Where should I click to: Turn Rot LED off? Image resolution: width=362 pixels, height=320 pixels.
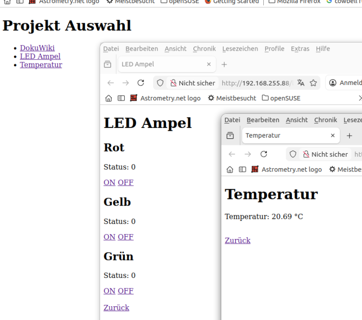[x=126, y=182]
